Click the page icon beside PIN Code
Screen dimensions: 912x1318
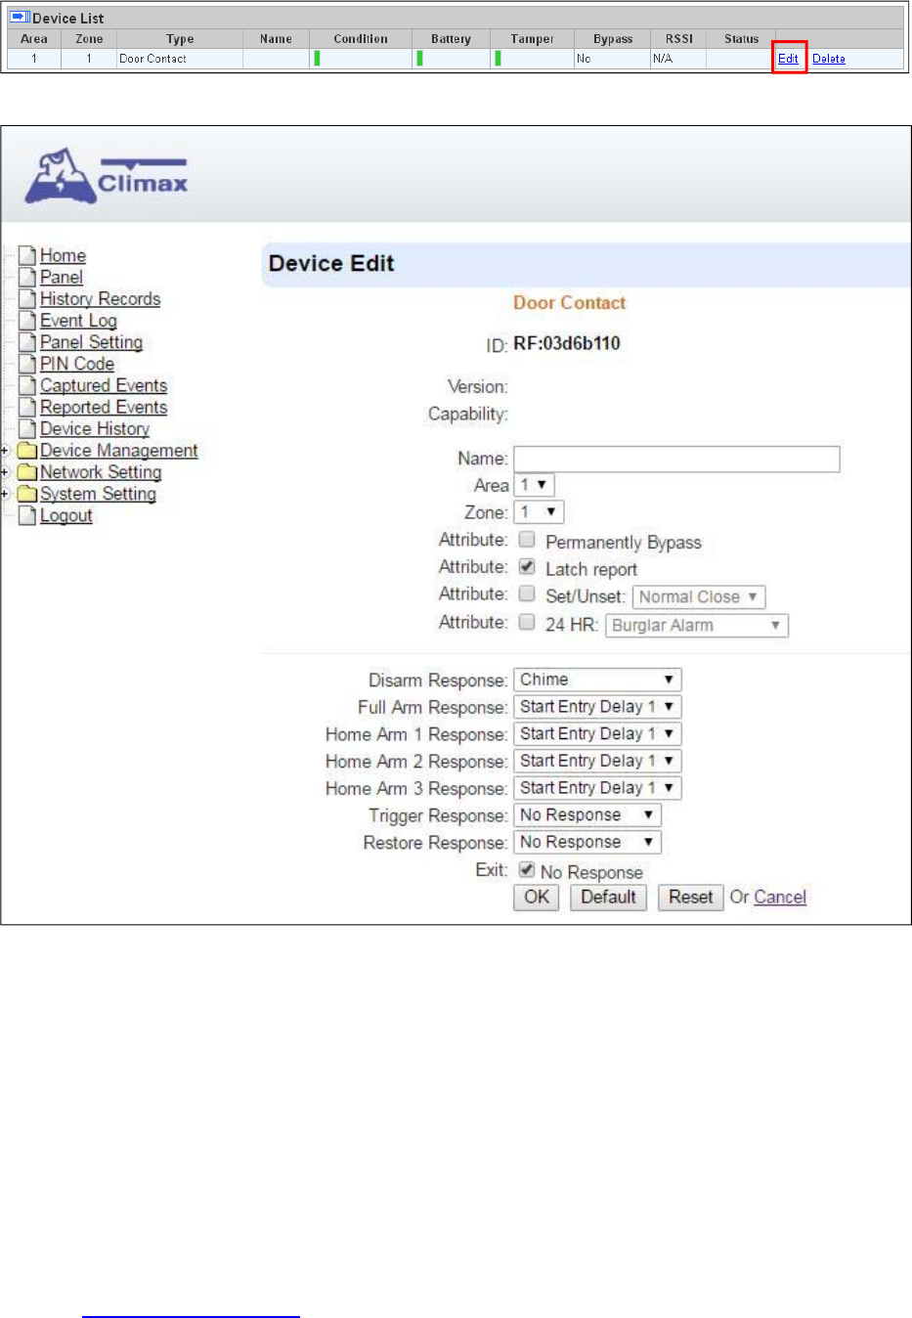tap(27, 364)
